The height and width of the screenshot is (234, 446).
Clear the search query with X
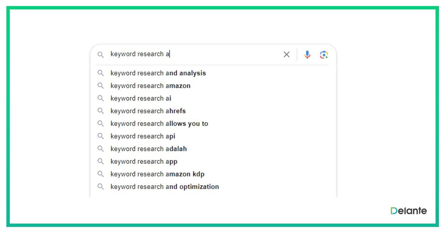pos(286,54)
